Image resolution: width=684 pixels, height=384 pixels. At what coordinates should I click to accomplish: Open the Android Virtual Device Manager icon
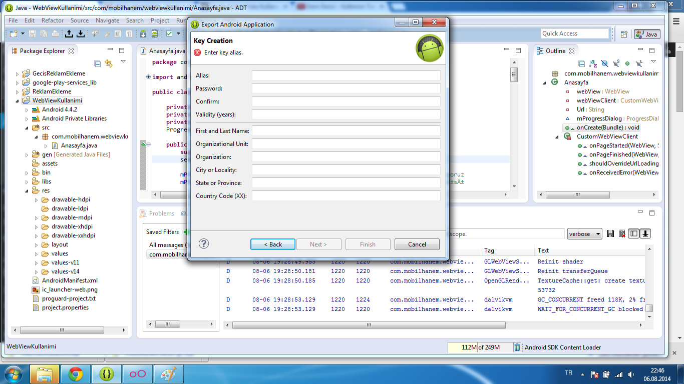(x=155, y=33)
